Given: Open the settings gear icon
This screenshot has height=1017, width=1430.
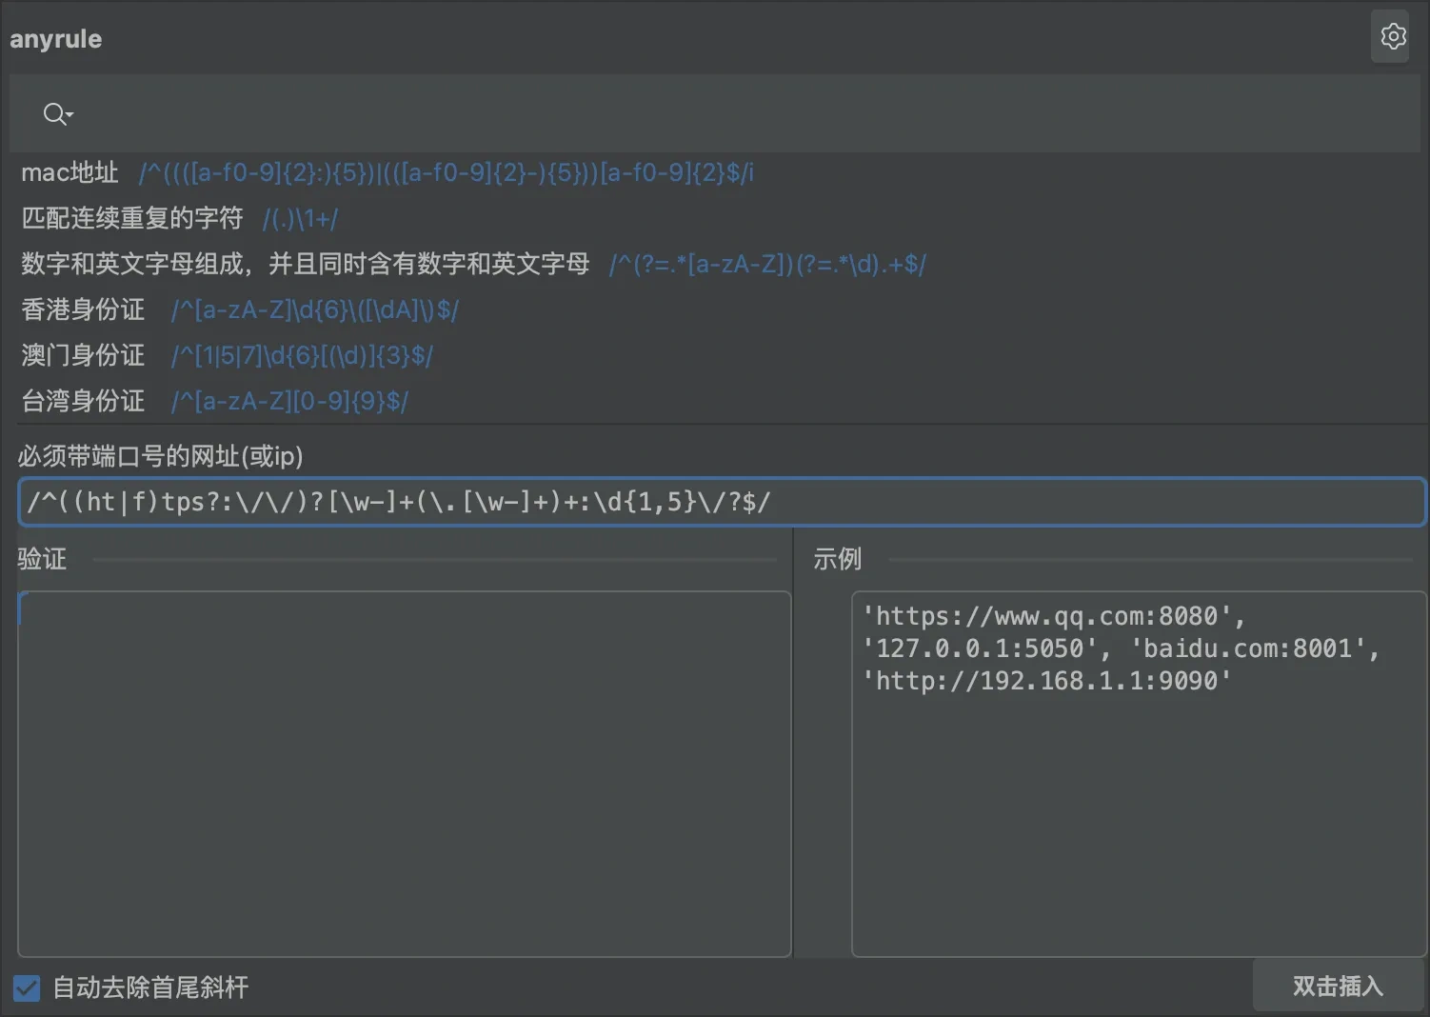Looking at the screenshot, I should (1390, 36).
